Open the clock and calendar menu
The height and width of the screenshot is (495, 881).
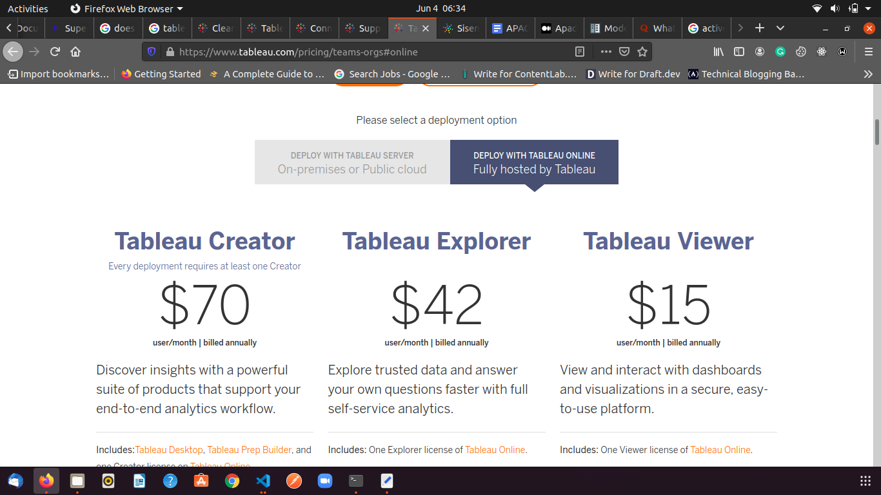[x=441, y=9]
